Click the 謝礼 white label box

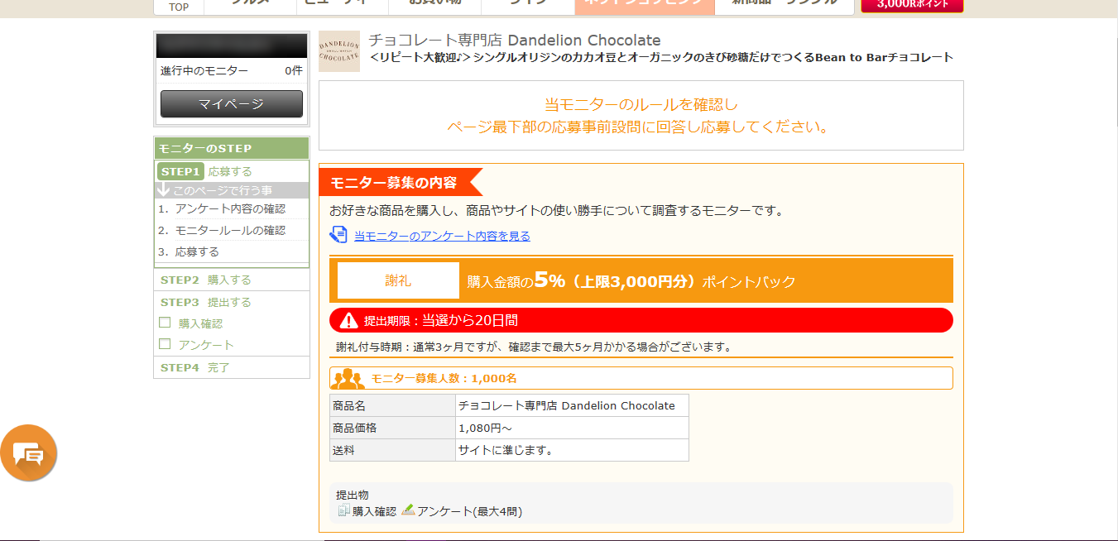pos(398,280)
